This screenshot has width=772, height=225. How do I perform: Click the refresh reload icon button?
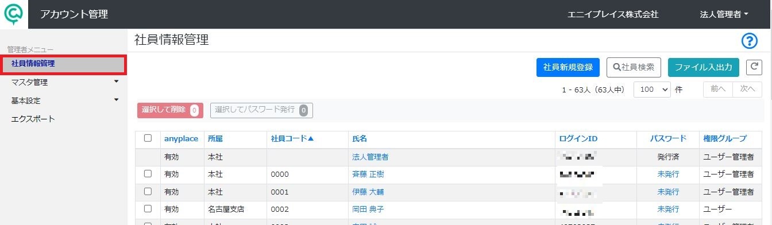754,67
